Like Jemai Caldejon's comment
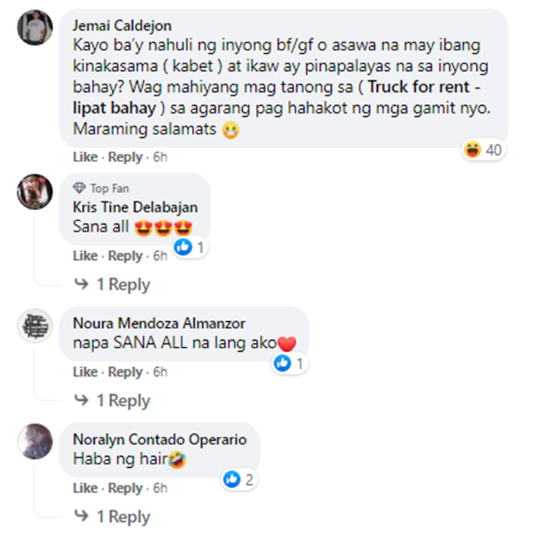This screenshot has width=547, height=535. 85,157
